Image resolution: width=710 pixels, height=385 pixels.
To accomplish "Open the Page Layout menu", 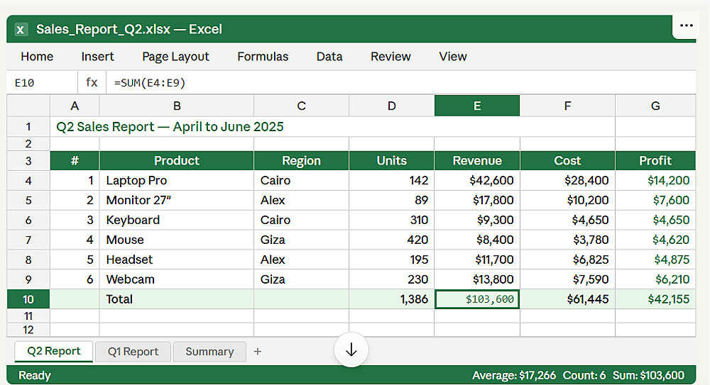I will [175, 57].
